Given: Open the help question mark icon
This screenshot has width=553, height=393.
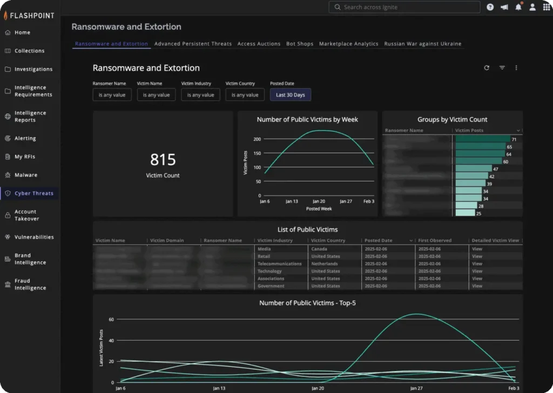Looking at the screenshot, I should 490,7.
